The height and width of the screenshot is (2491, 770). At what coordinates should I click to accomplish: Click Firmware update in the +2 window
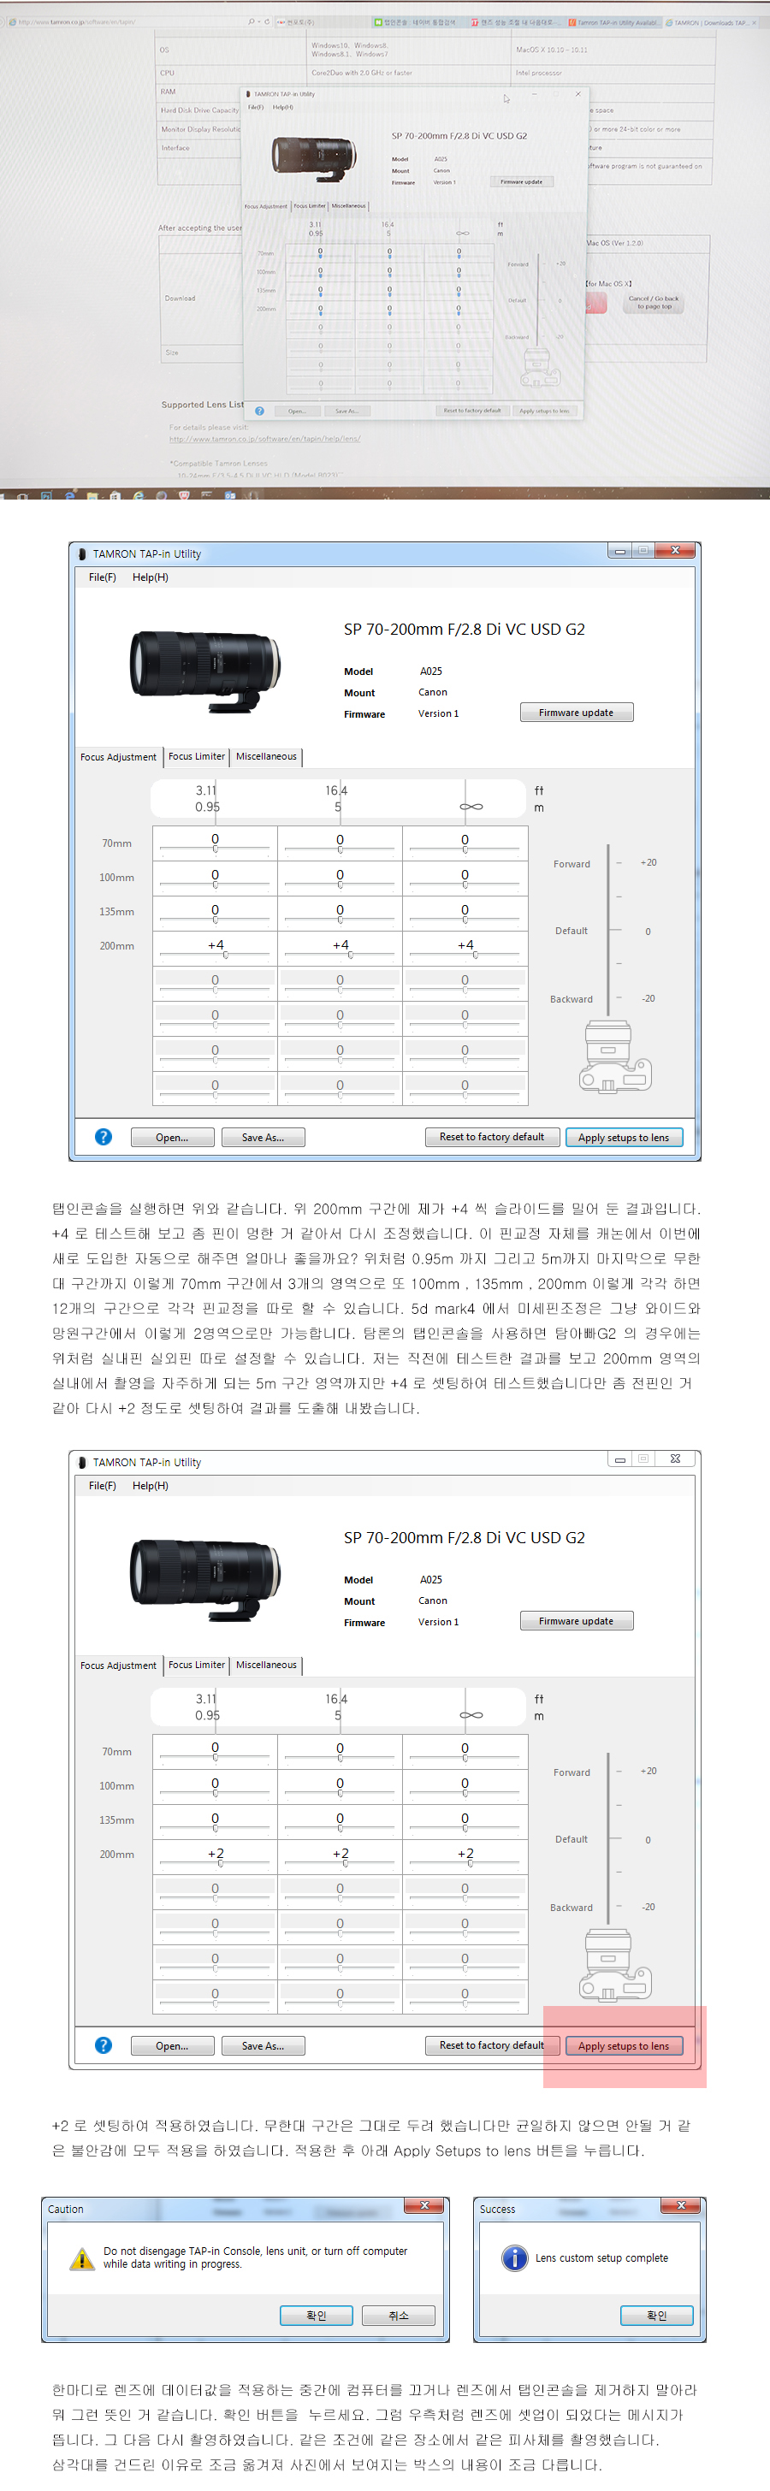[577, 1621]
